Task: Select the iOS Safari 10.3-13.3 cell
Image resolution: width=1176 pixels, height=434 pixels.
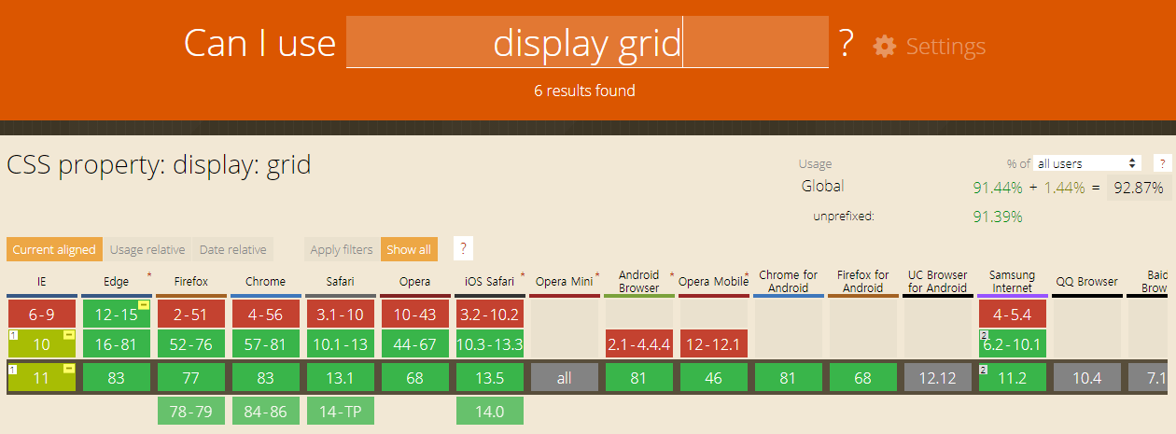Action: [490, 343]
